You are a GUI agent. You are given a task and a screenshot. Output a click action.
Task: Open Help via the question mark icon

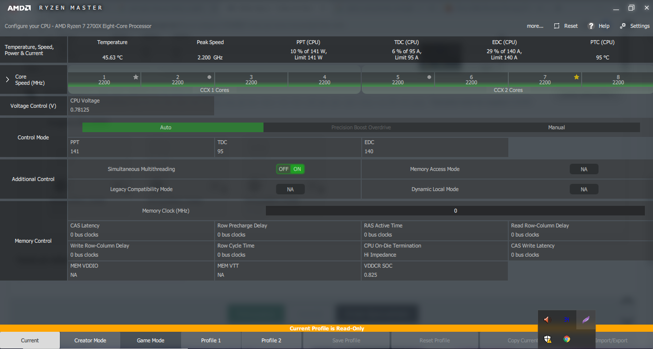(x=591, y=26)
